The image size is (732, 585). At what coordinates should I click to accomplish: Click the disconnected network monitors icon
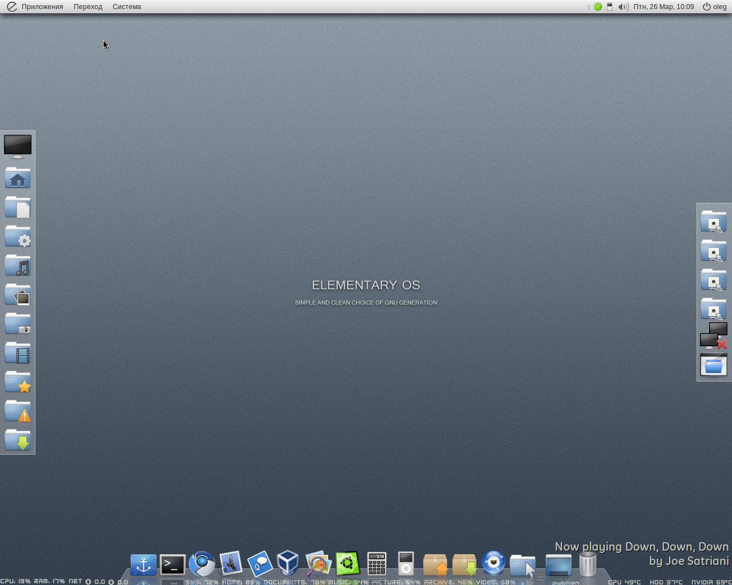(x=714, y=336)
